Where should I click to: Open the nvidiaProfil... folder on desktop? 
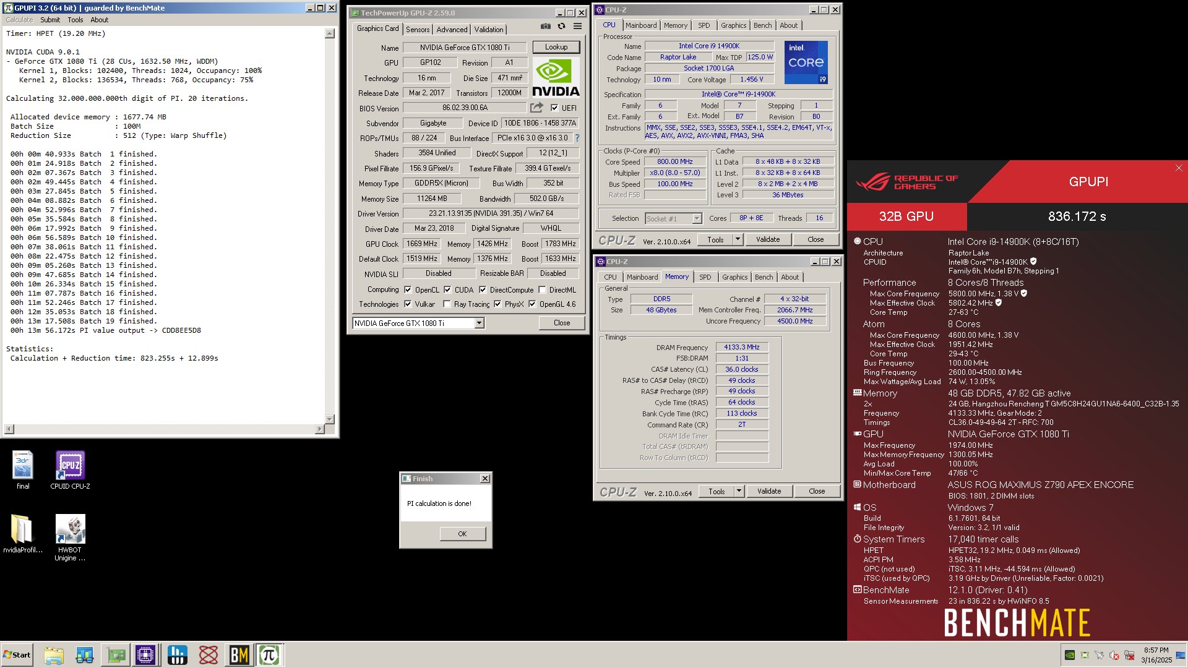coord(23,534)
